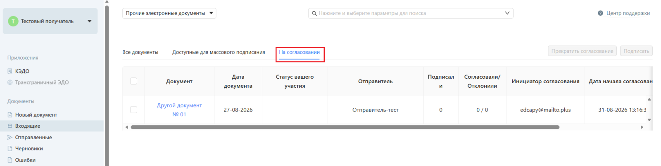
Task: Expand the Тестовый получатель account dropdown
Action: click(x=90, y=21)
